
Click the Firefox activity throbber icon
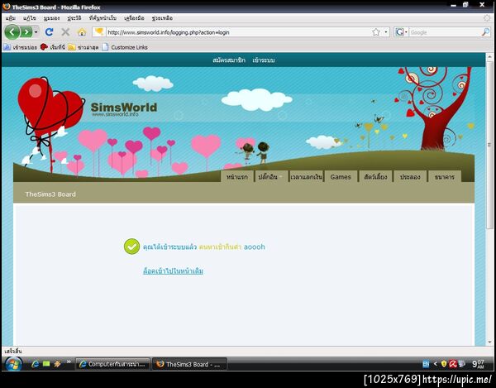487,18
